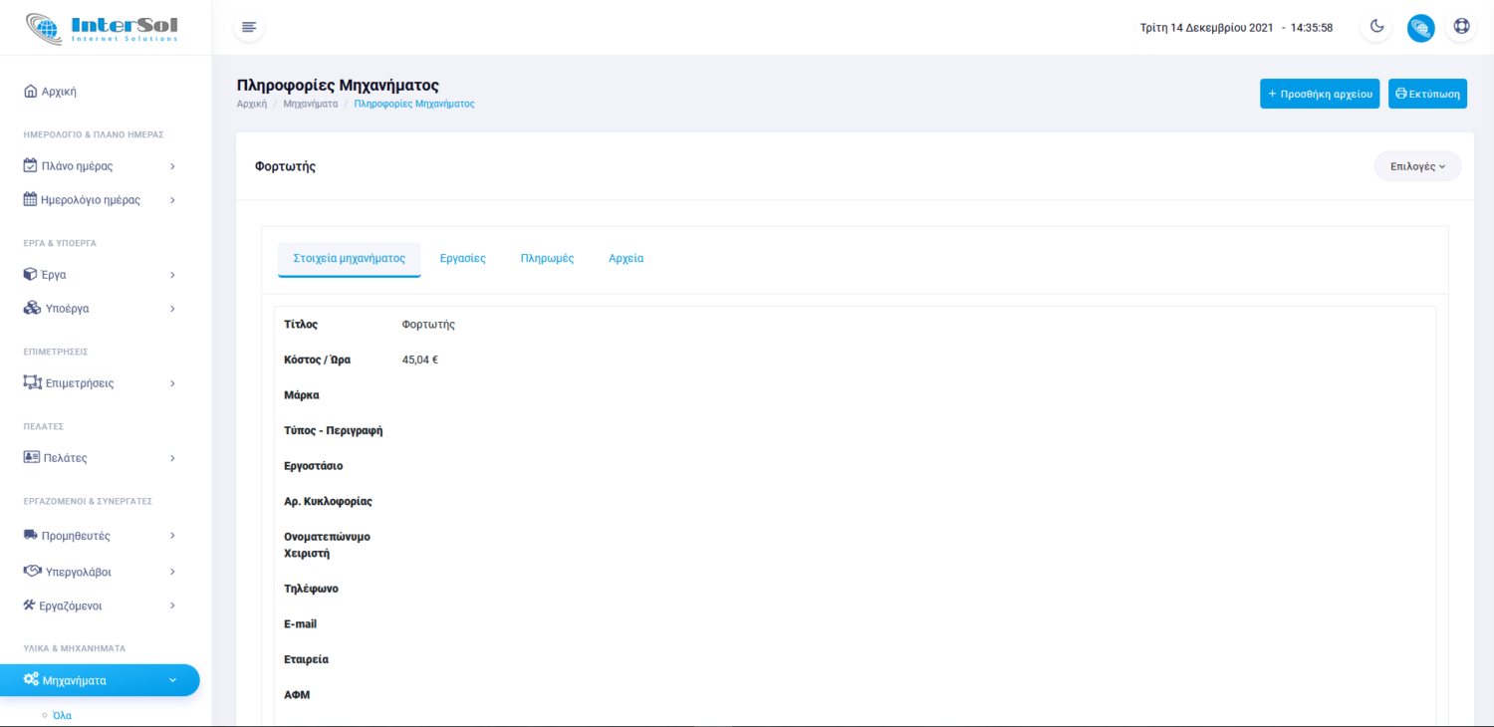Switch to the Εργασίες tab
The height and width of the screenshot is (727, 1494).
[463, 258]
